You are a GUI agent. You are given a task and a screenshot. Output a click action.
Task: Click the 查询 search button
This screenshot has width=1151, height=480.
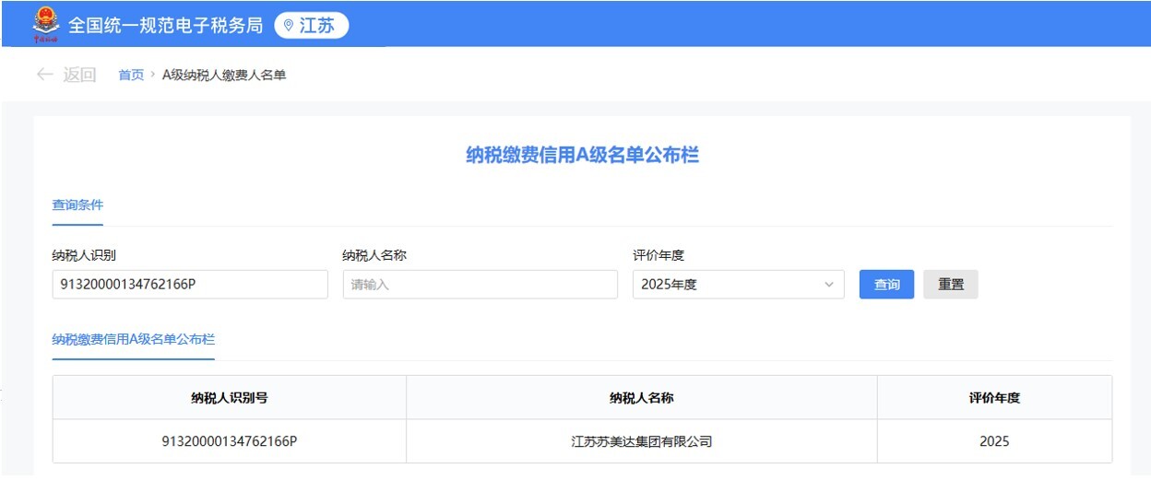click(886, 285)
